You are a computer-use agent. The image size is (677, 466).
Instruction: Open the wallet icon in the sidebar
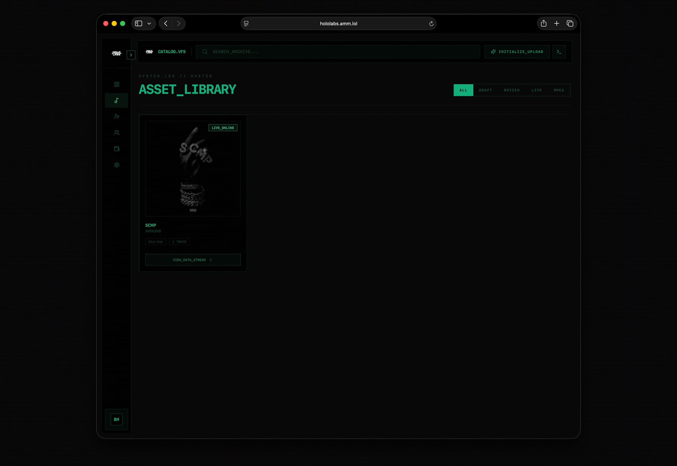point(117,148)
